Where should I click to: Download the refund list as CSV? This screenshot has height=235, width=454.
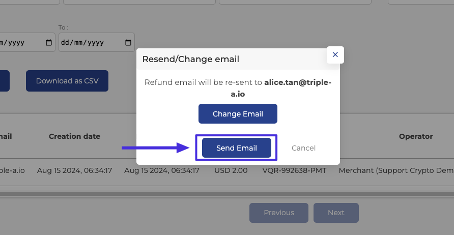point(67,81)
